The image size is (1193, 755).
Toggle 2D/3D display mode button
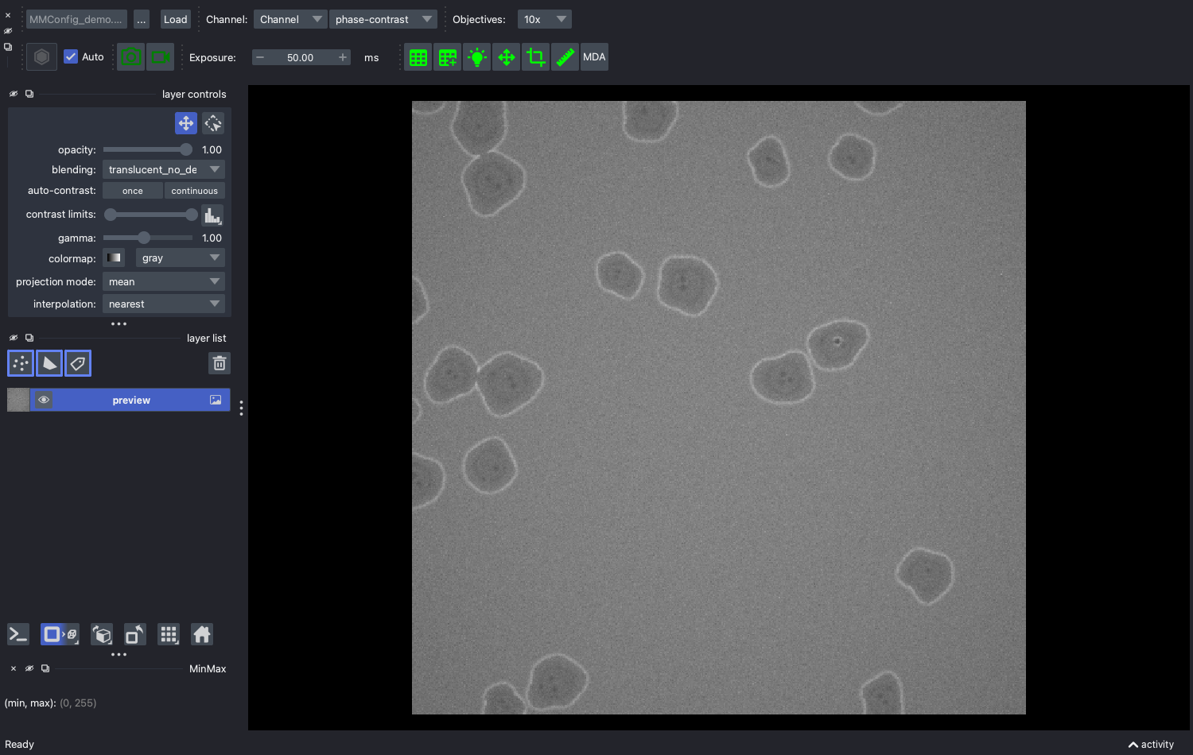(60, 634)
